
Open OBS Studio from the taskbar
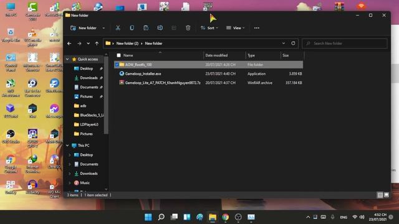[238, 217]
